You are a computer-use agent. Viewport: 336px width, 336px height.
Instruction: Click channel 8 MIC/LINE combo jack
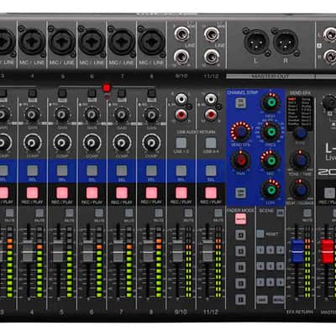pos(151,41)
